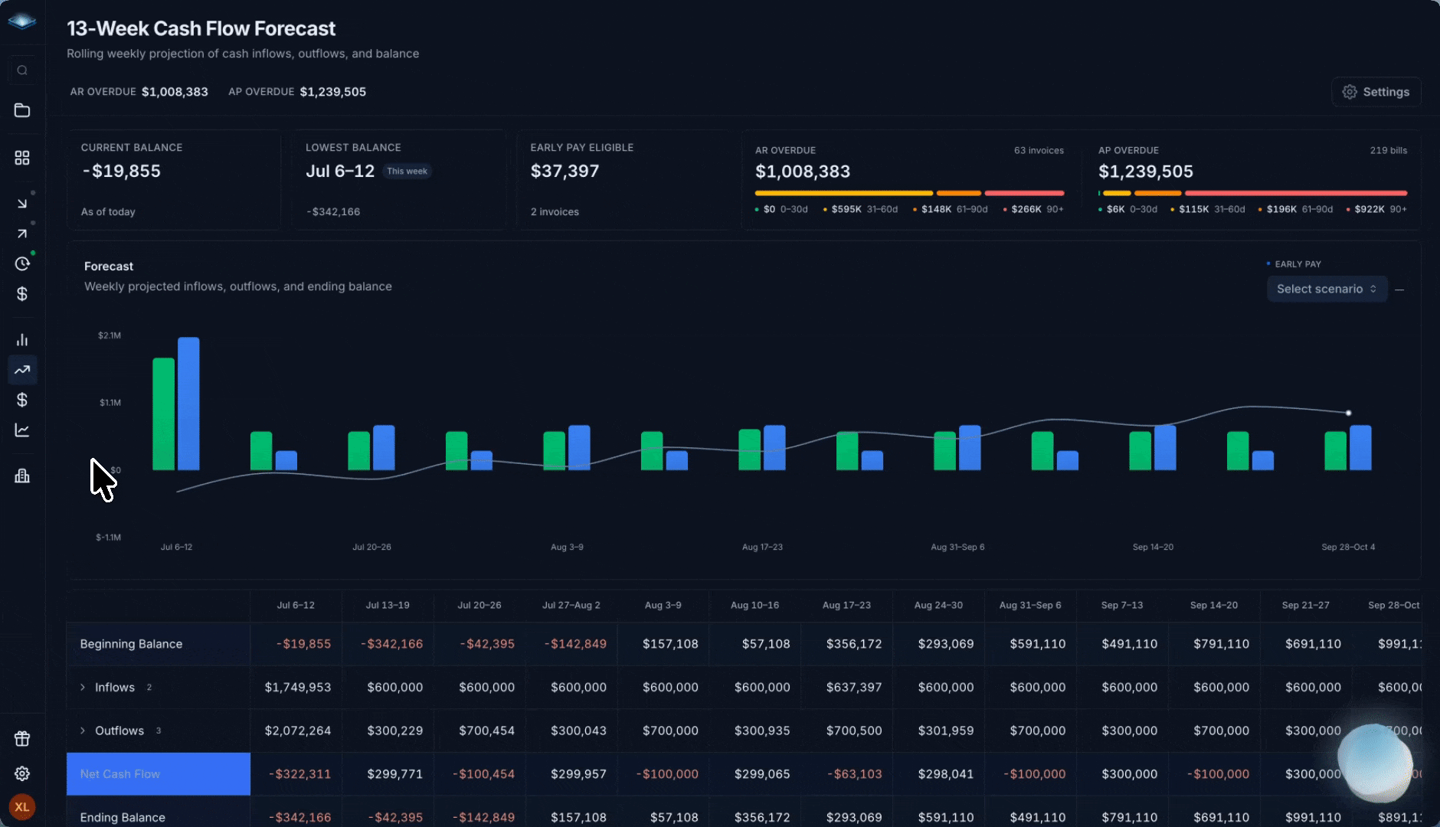Open the folder icon in sidebar

click(22, 110)
